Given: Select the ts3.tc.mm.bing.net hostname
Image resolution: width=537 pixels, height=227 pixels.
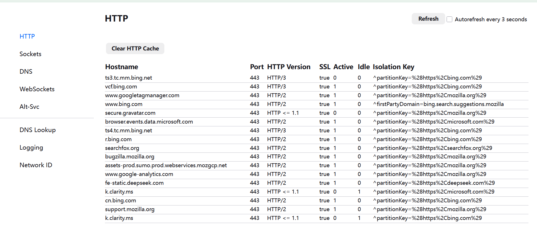Looking at the screenshot, I should click(128, 78).
